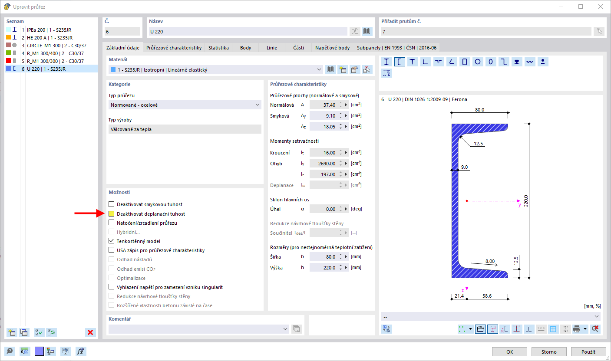Open the units and decimals icon

(x=25, y=351)
